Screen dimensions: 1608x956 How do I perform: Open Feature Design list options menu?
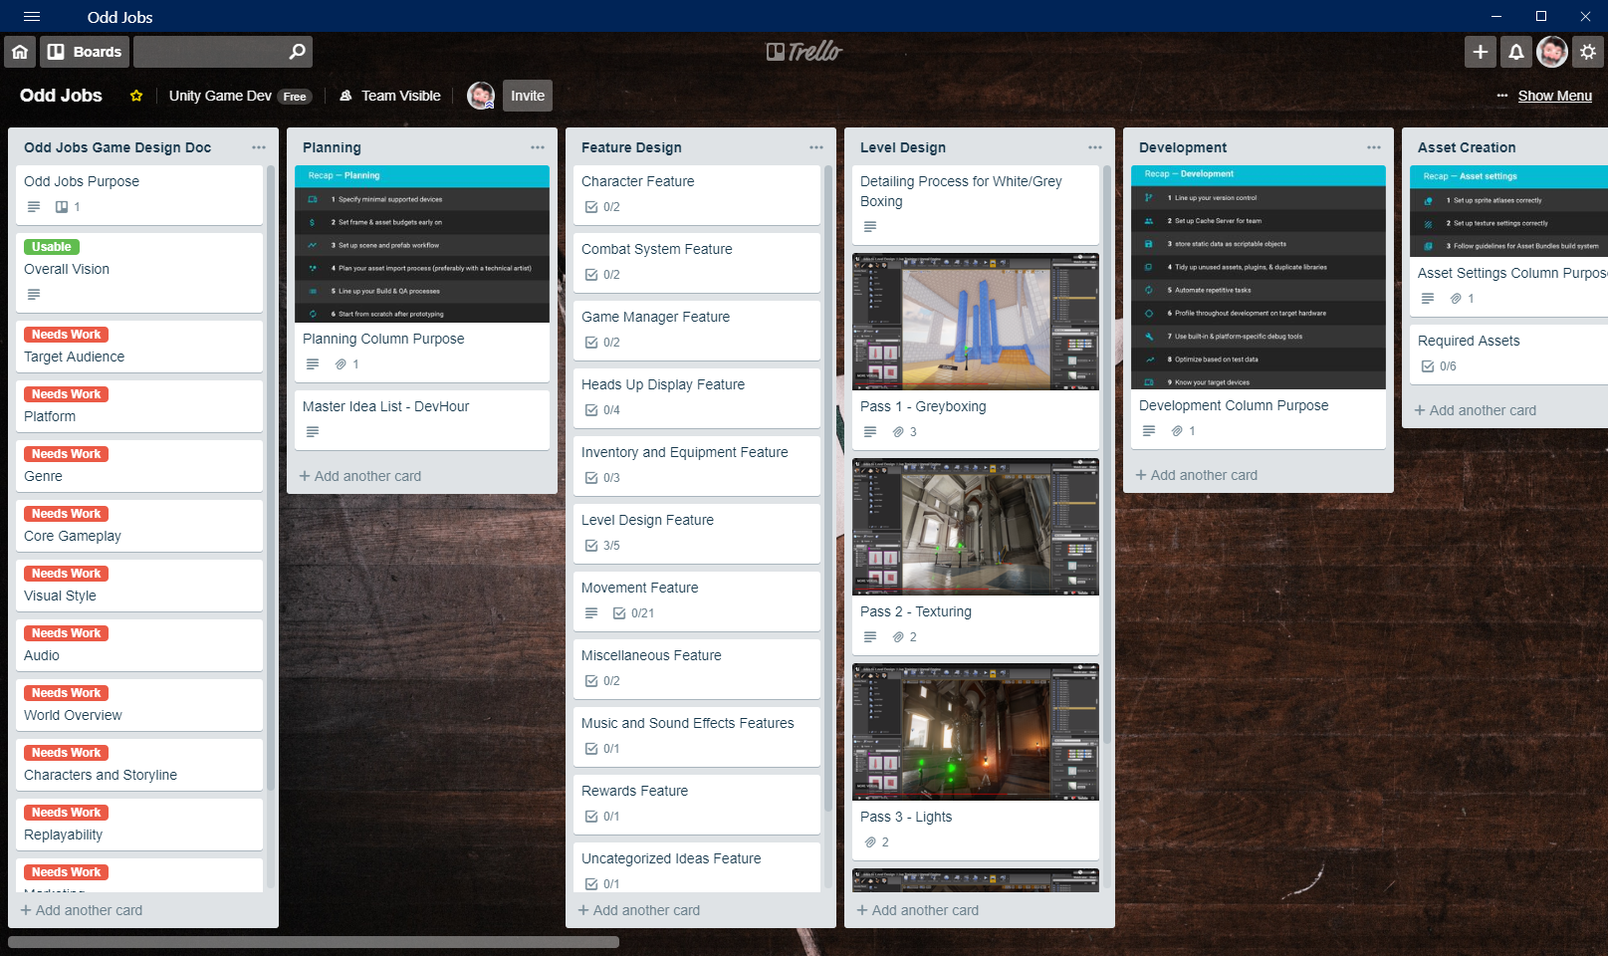coord(816,147)
